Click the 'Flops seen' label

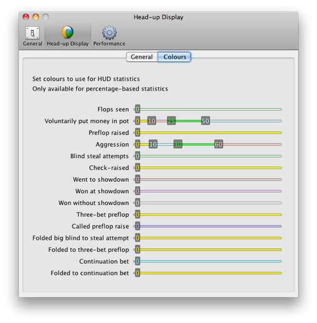tap(113, 109)
